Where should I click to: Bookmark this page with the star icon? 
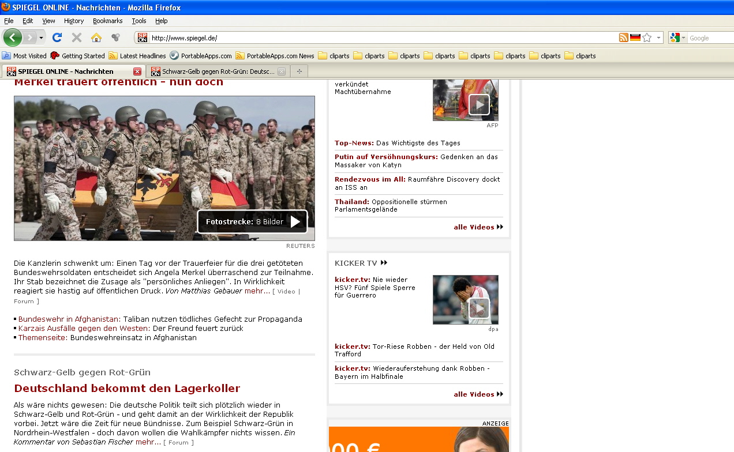[647, 37]
